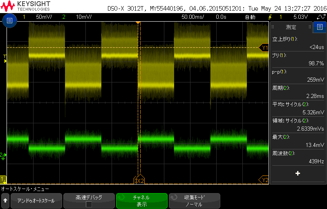The height and width of the screenshot is (209, 327).
Task: Open the 自動 trigger mode menu
Action: pos(250,17)
